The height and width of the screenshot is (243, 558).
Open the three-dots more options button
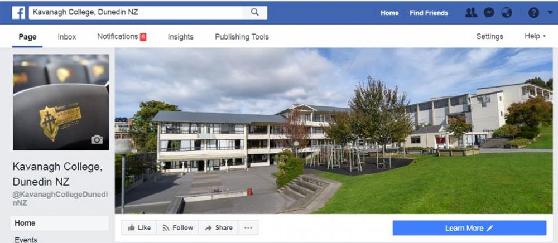[248, 228]
